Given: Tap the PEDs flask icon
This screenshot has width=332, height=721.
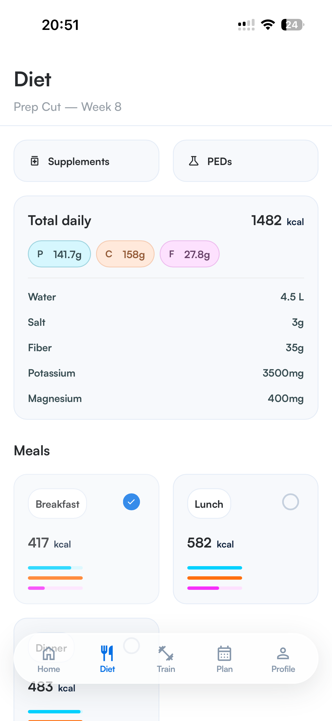Looking at the screenshot, I should [194, 161].
